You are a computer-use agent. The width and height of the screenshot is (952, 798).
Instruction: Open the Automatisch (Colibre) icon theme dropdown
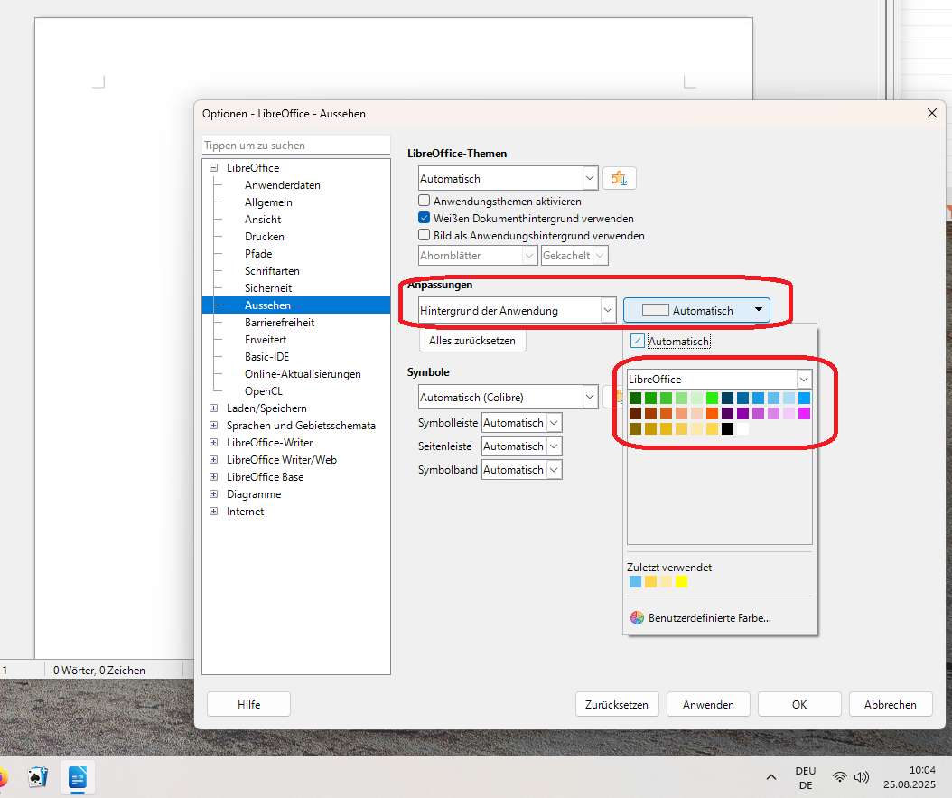click(x=509, y=397)
